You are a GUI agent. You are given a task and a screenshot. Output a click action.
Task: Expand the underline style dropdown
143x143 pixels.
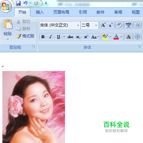64,36
